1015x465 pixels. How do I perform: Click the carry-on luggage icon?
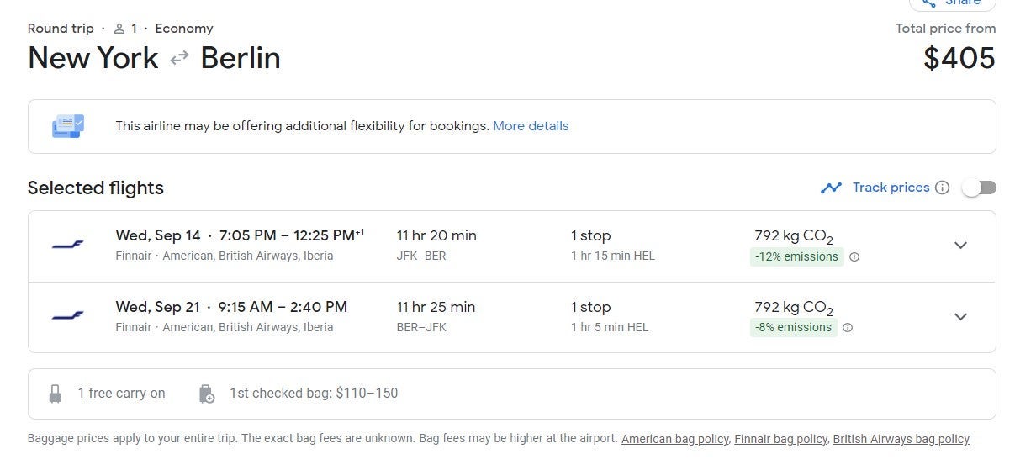(56, 394)
